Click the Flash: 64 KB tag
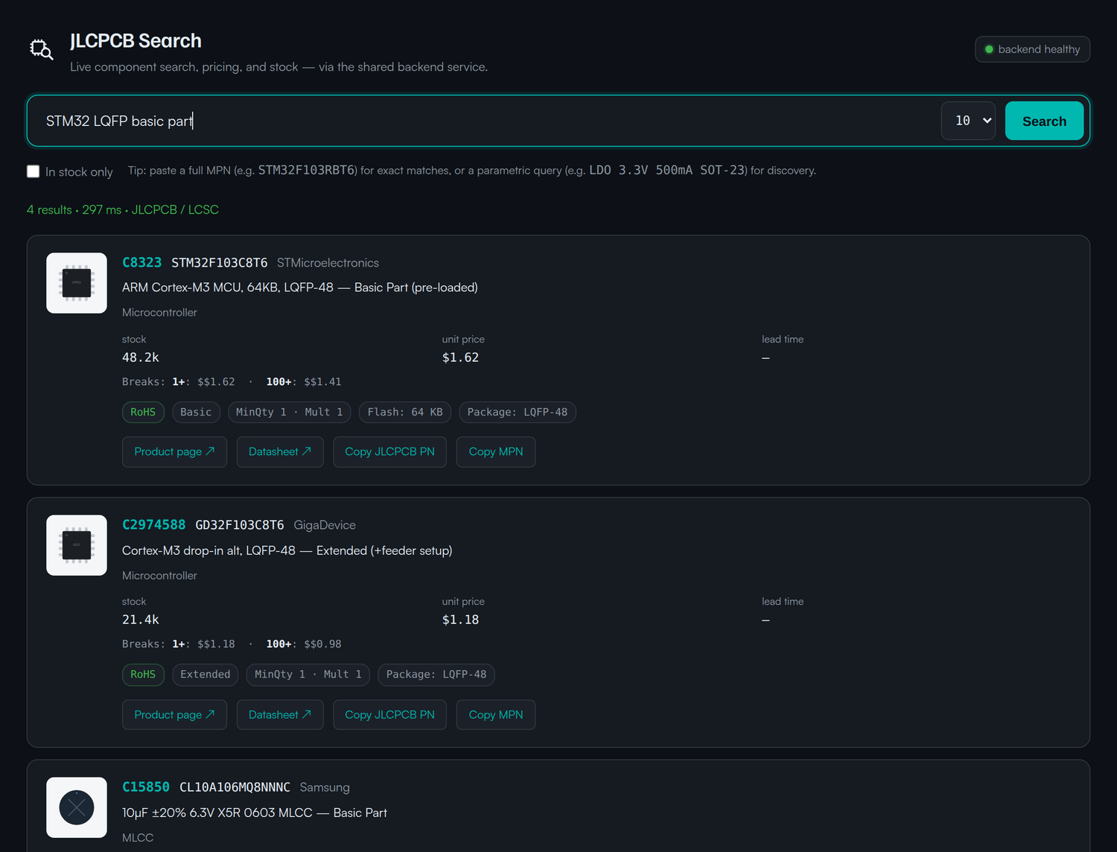 (x=405, y=412)
